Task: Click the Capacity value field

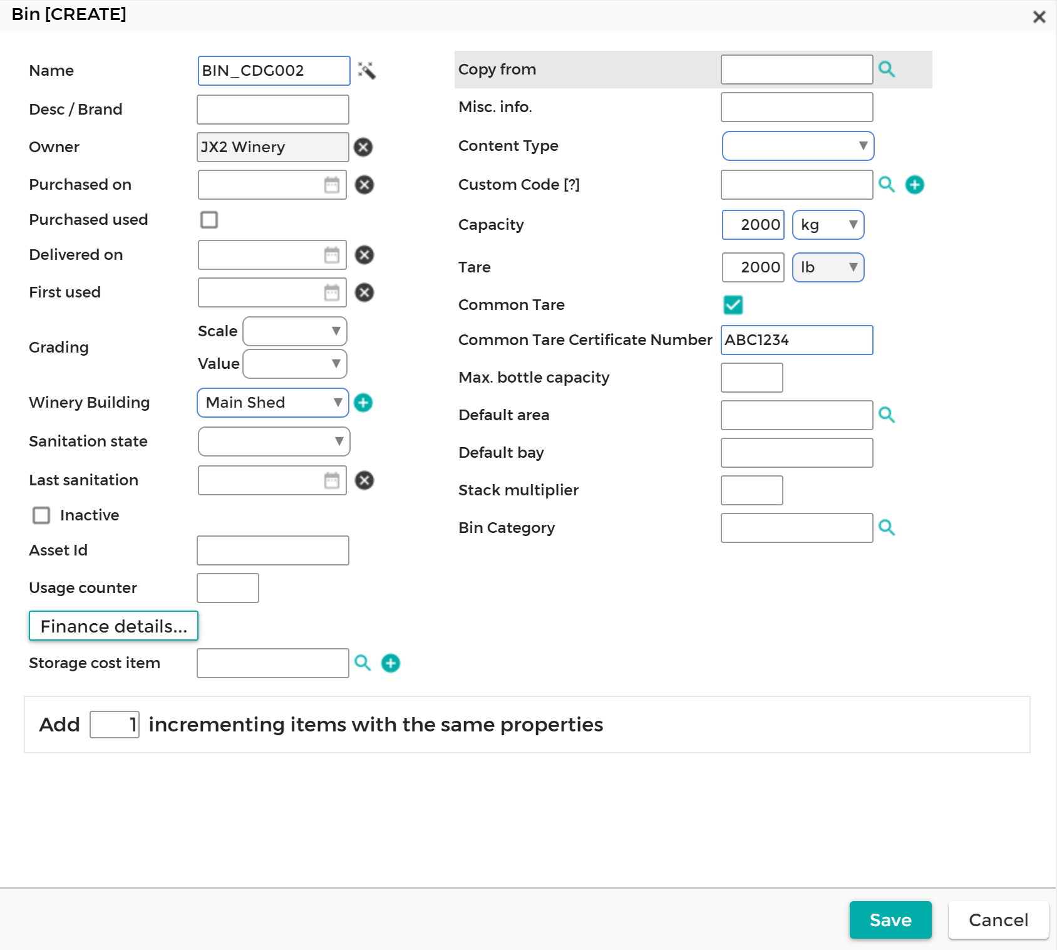Action: 753,225
